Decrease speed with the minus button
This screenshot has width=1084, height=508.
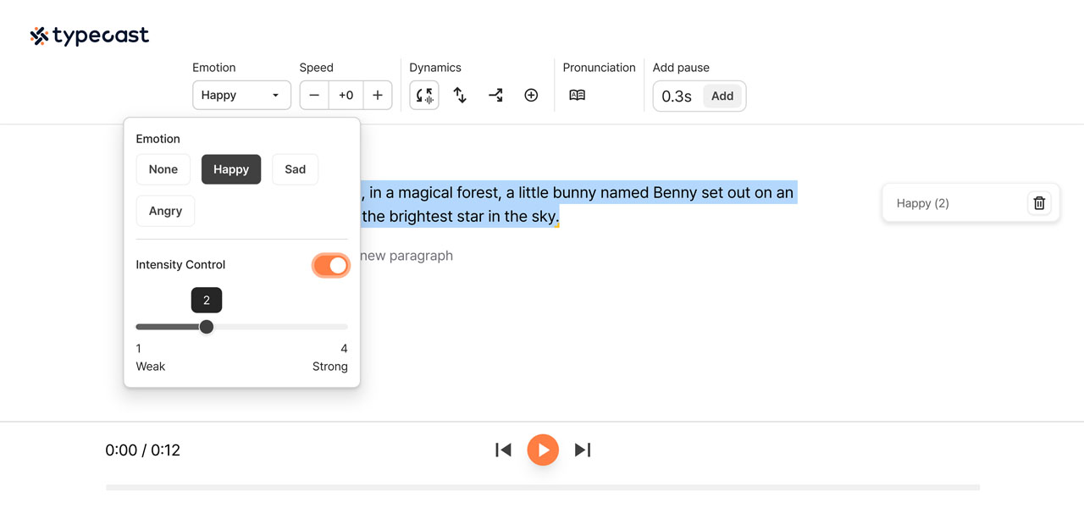314,95
